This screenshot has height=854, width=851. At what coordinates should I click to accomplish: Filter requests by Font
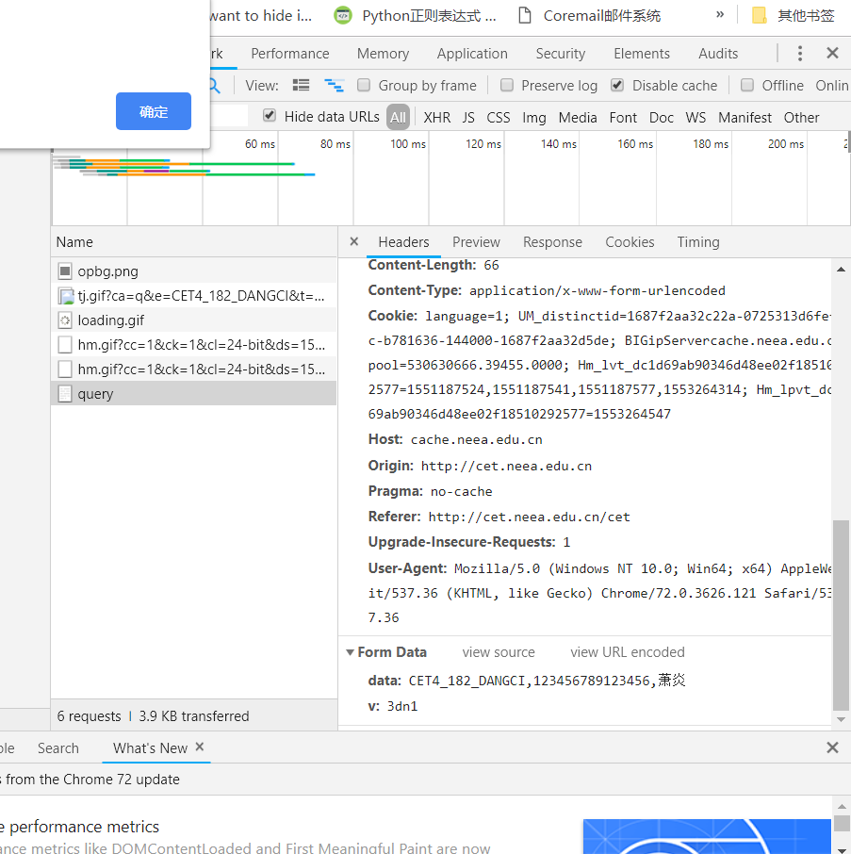point(623,117)
